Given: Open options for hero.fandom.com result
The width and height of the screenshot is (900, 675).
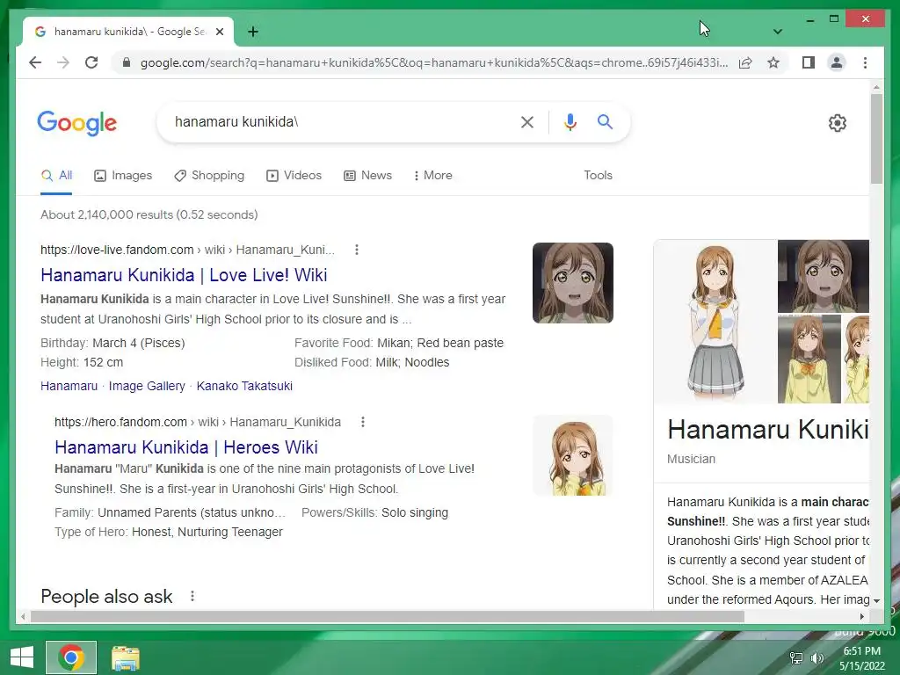Looking at the screenshot, I should click(x=363, y=422).
